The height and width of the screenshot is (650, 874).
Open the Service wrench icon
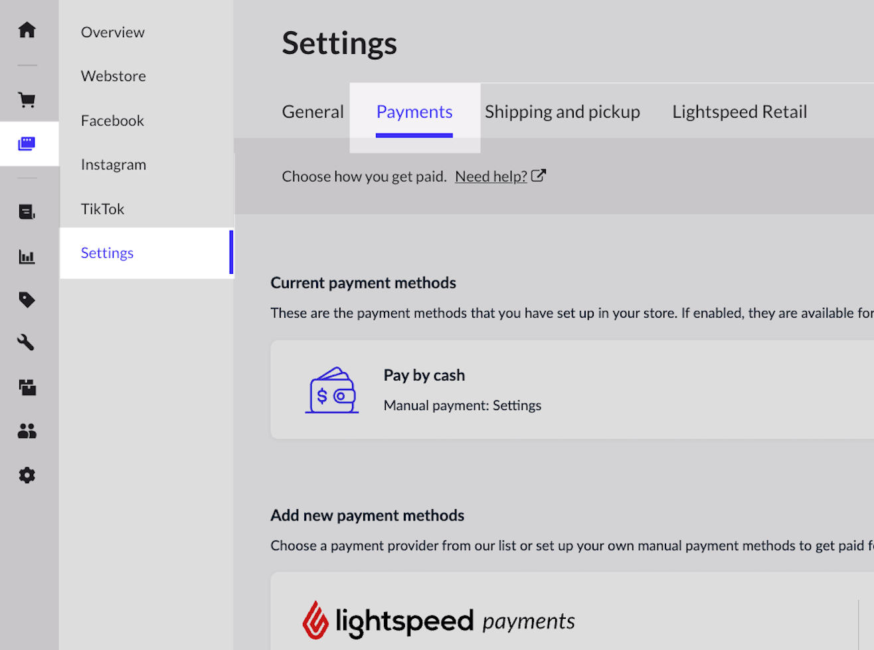click(27, 343)
